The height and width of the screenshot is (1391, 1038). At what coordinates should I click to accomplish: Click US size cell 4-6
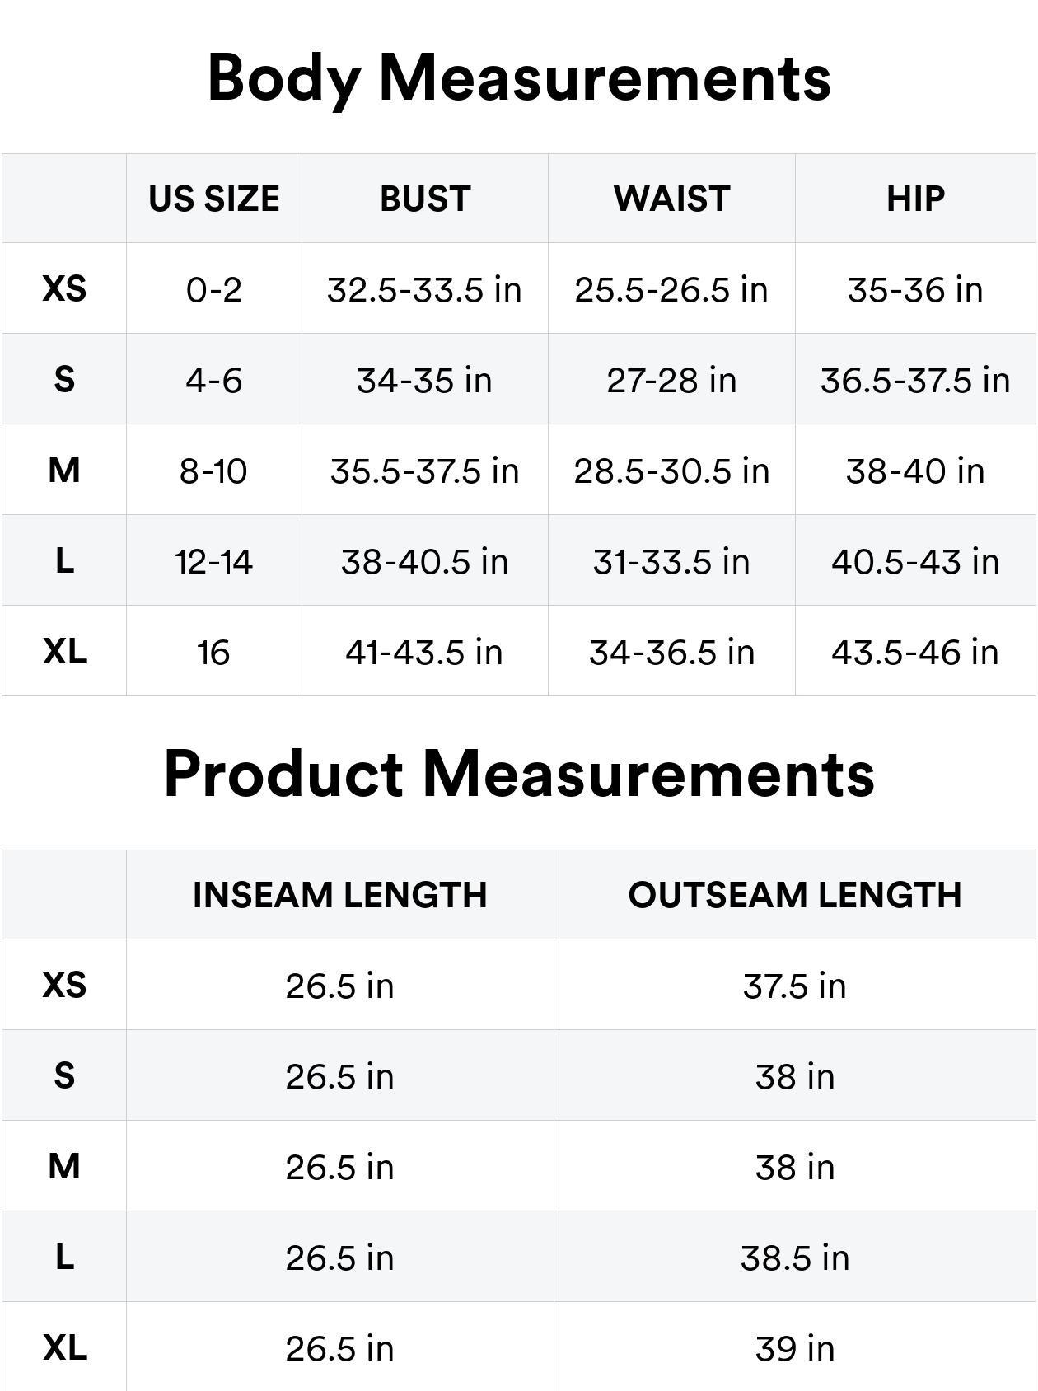click(214, 381)
